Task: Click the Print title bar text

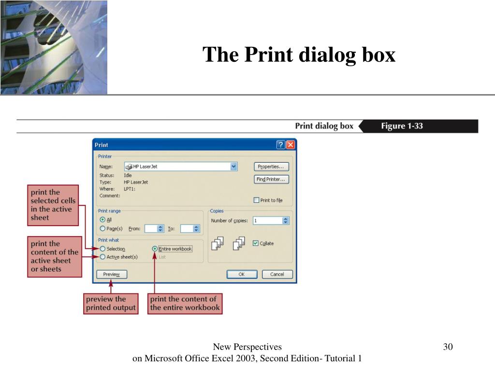Action: click(x=102, y=145)
